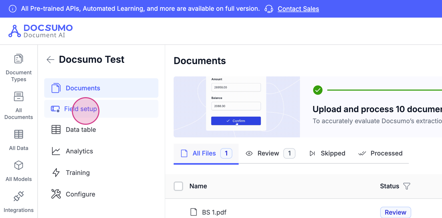This screenshot has width=442, height=218.
Task: Click the Upload and process 10 documents heading
Action: 377,109
